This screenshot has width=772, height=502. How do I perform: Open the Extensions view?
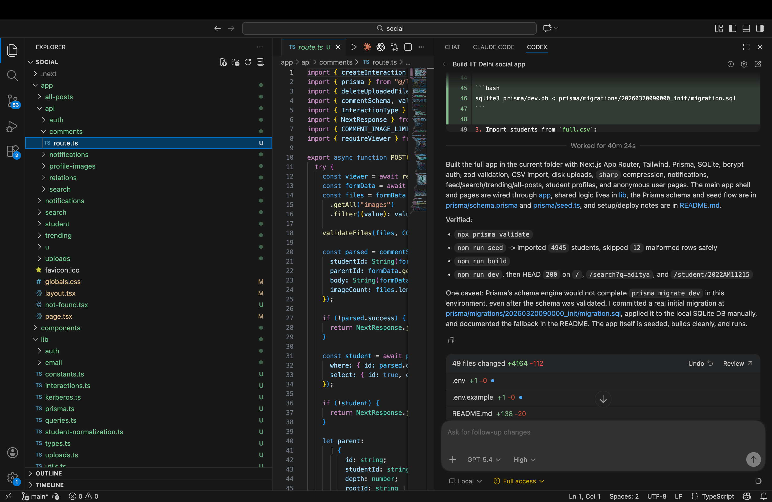[12, 151]
